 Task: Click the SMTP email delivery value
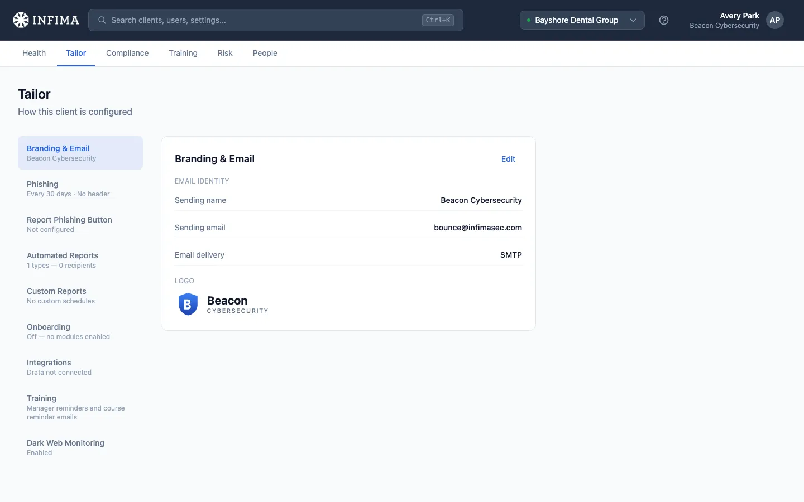click(x=511, y=255)
